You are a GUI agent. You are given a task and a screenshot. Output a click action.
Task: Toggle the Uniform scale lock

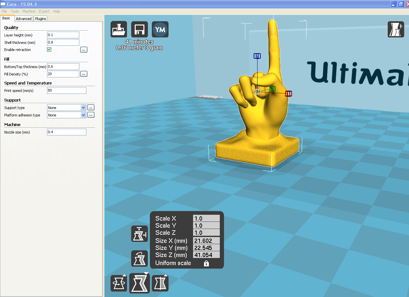205,263
